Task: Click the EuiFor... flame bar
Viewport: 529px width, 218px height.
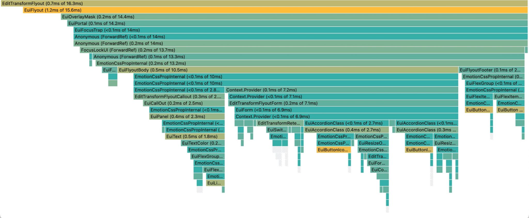Action: point(378,163)
